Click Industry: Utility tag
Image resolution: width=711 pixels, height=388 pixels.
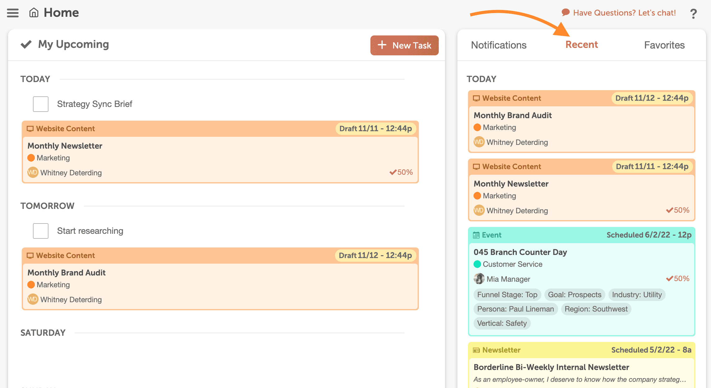tap(637, 295)
